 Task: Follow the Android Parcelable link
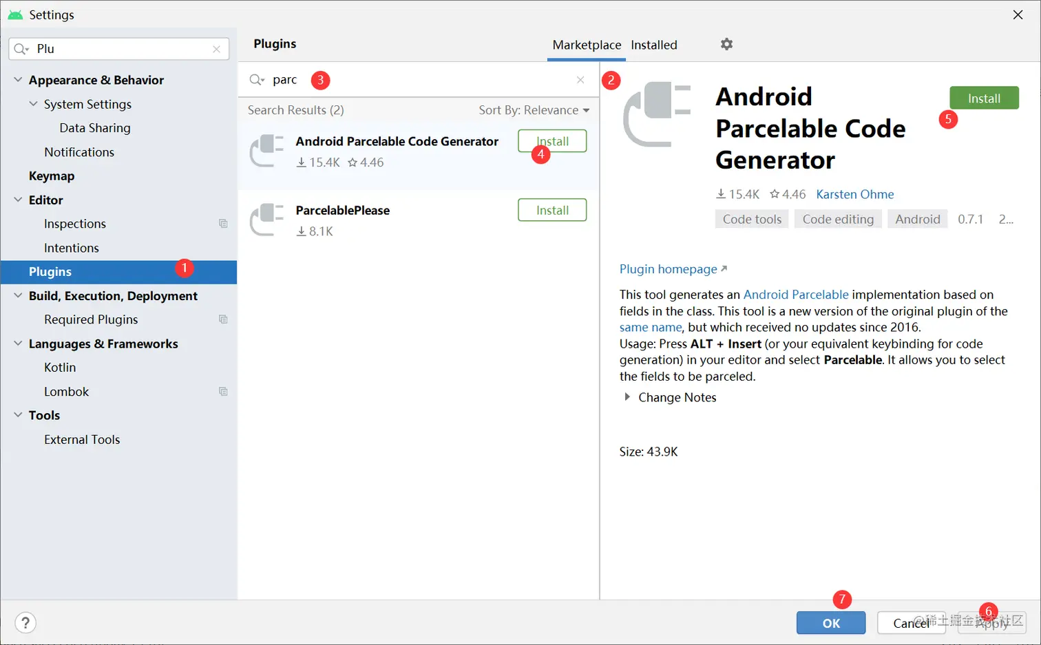point(796,295)
